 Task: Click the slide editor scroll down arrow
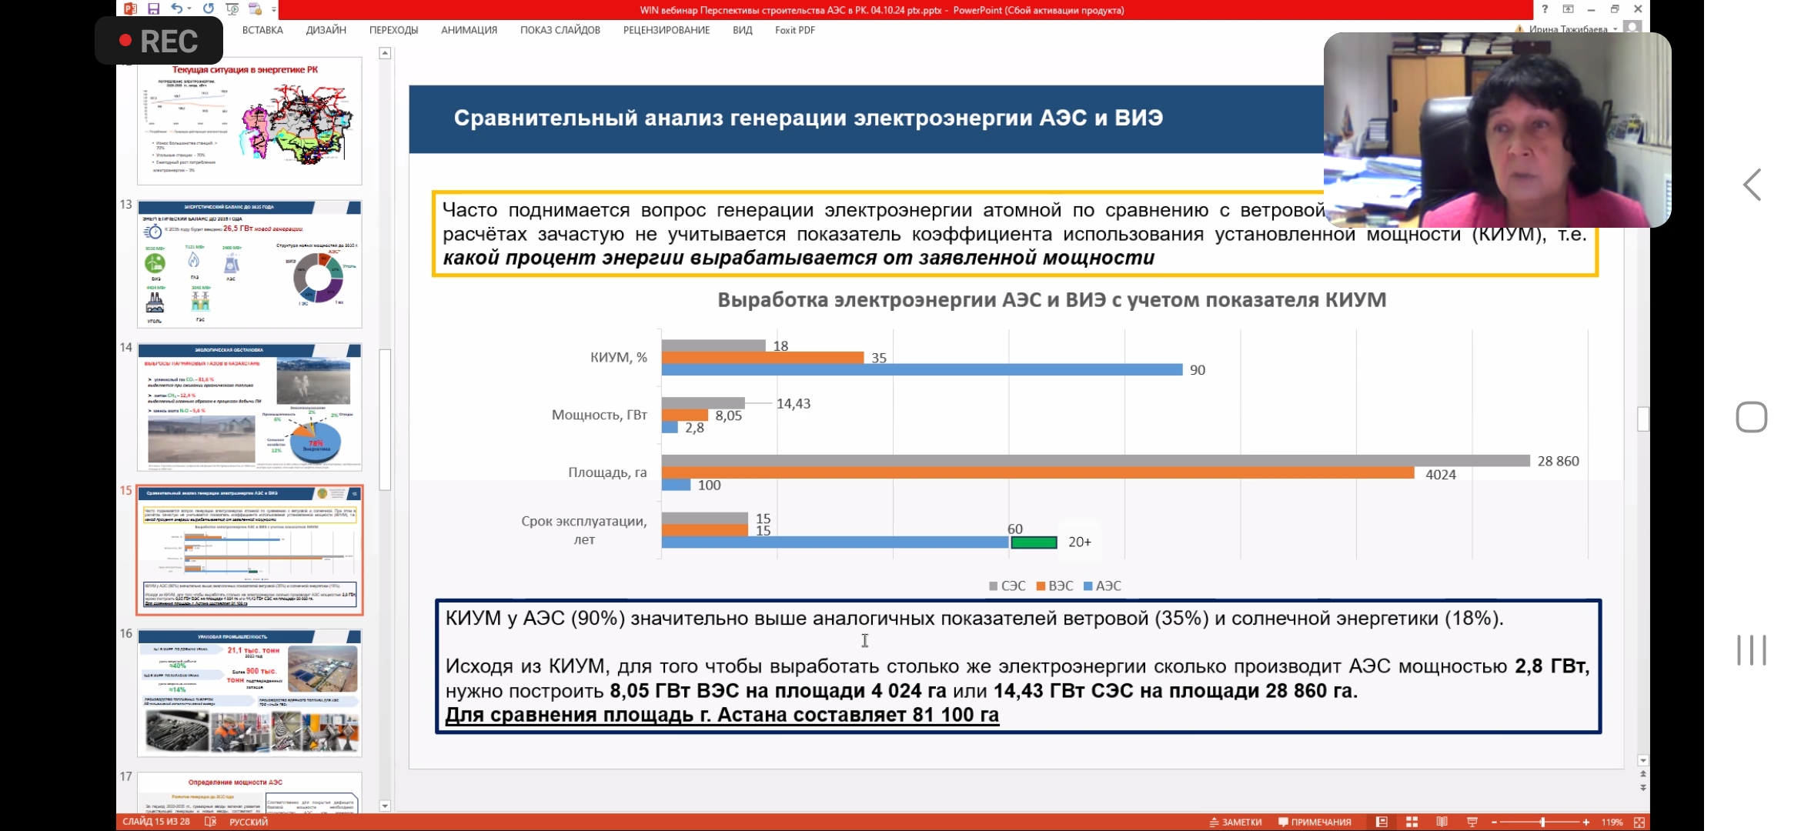pos(1643,760)
